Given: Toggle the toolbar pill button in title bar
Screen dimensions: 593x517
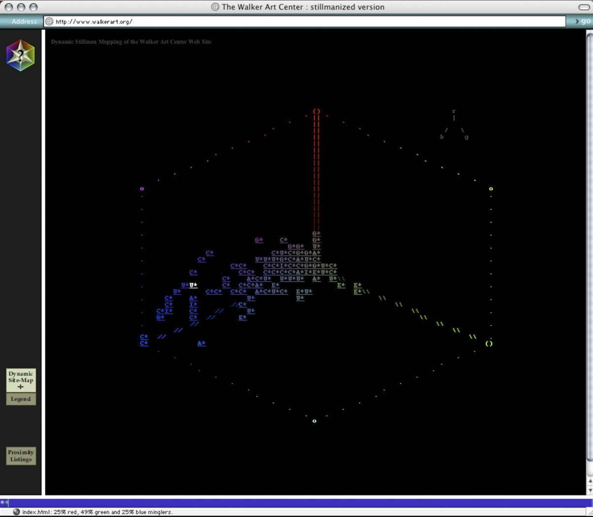Looking at the screenshot, I should coord(584,7).
